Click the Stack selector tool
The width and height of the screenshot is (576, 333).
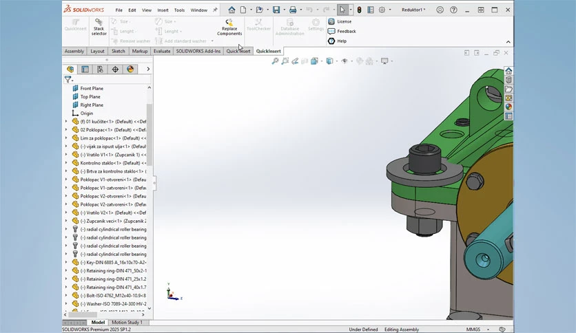pyautogui.click(x=99, y=27)
